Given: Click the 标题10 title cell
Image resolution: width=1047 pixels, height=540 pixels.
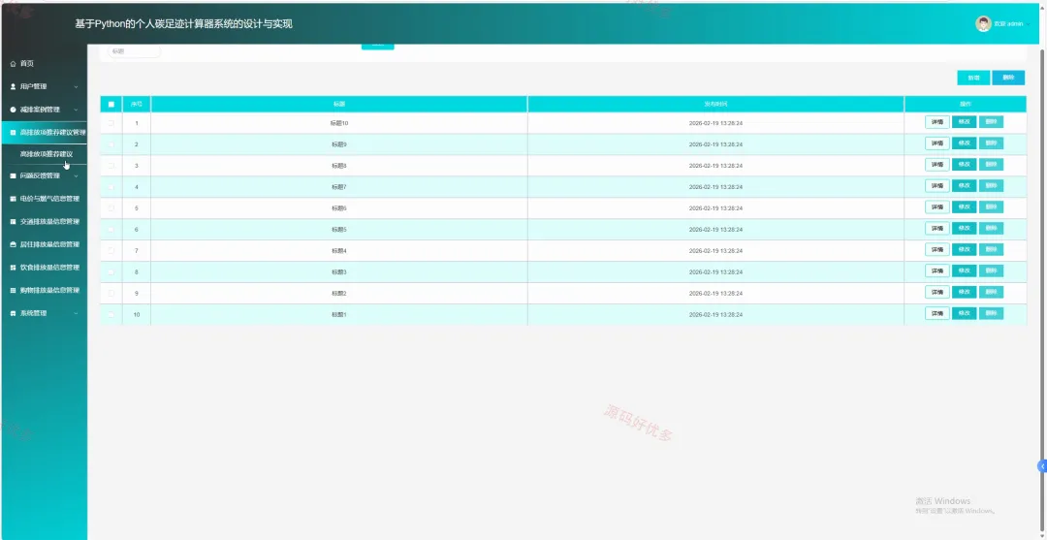Looking at the screenshot, I should point(339,123).
